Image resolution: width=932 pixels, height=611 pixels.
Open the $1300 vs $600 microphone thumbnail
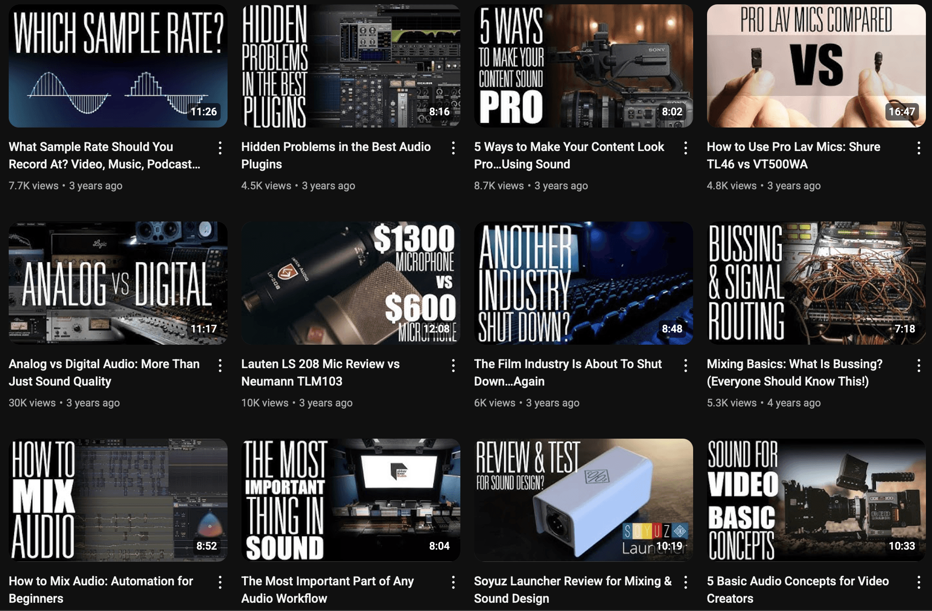351,283
